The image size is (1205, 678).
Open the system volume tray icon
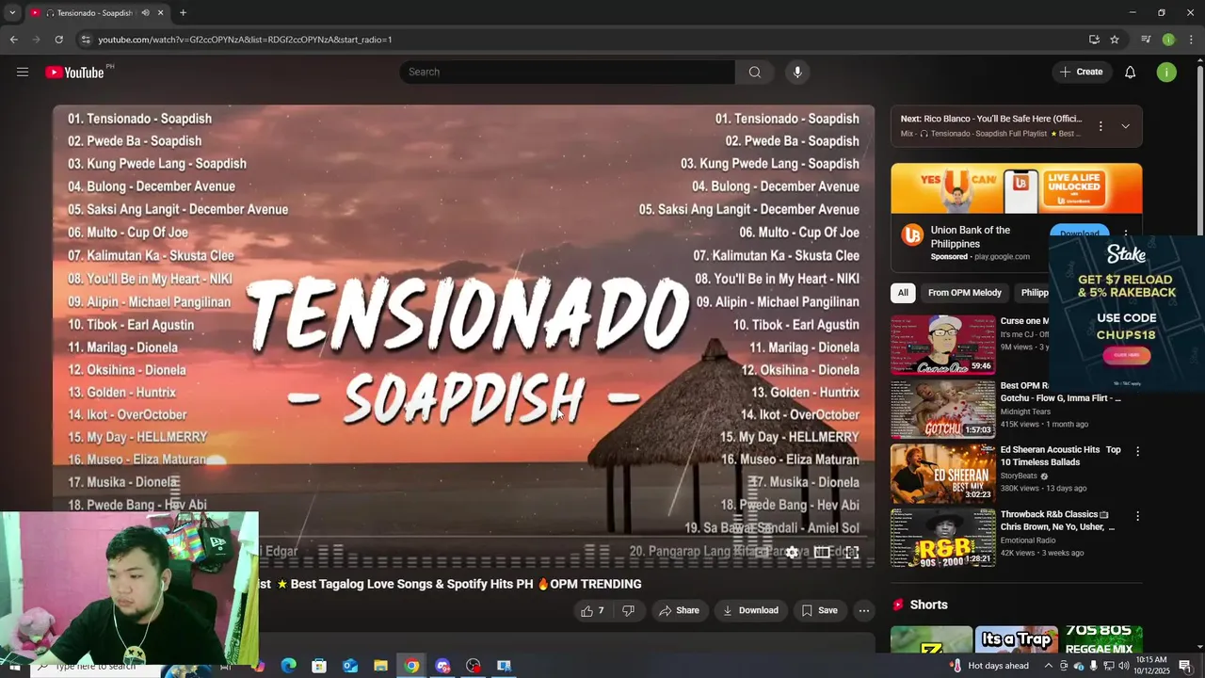[1123, 666]
